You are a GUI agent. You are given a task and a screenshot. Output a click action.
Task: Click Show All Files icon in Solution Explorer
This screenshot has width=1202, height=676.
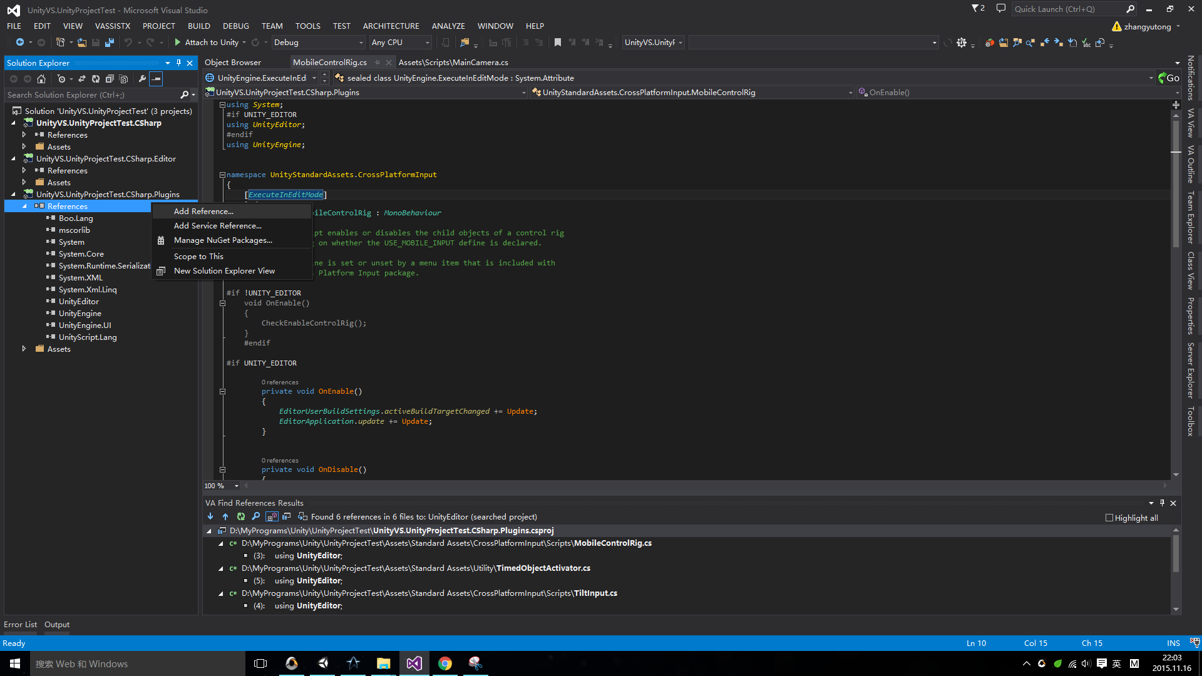(123, 79)
